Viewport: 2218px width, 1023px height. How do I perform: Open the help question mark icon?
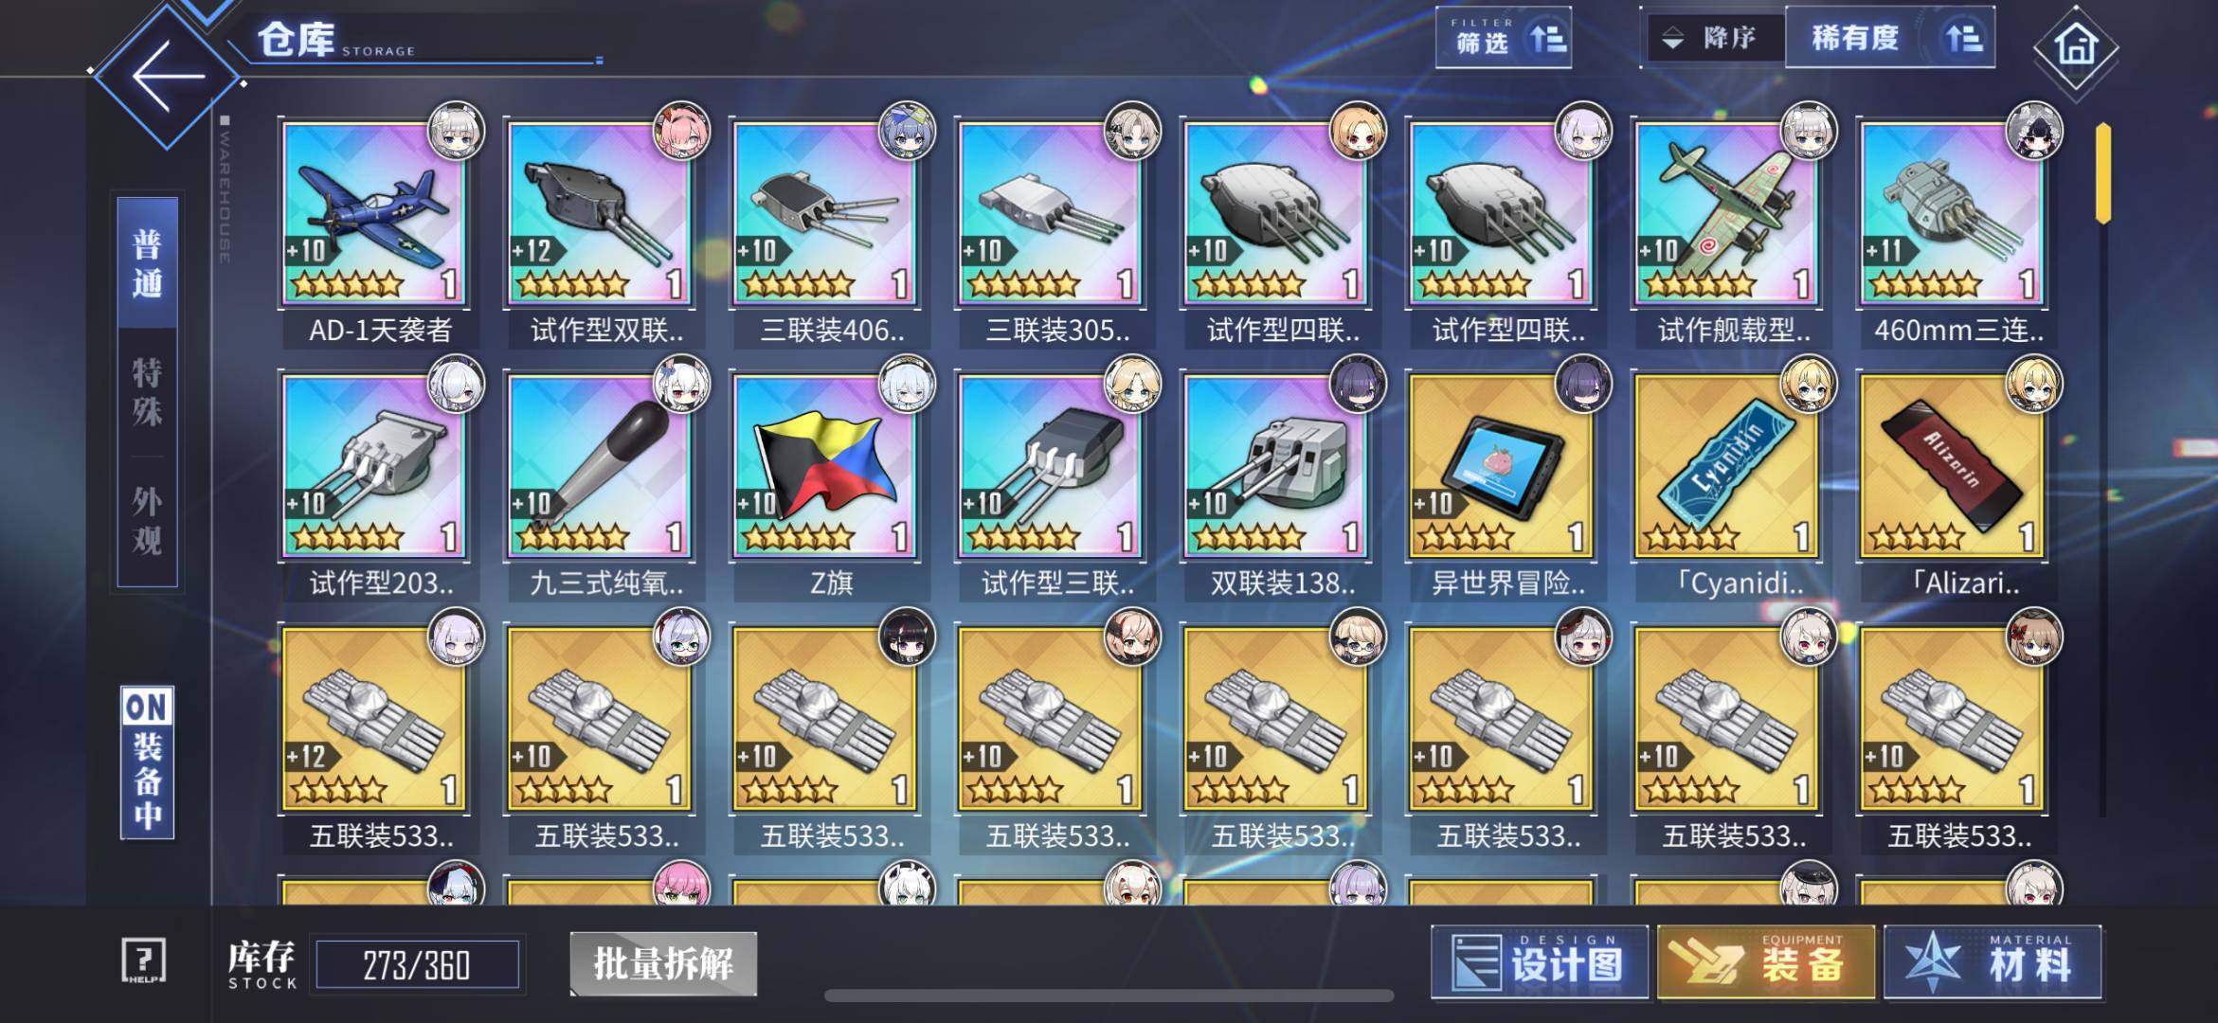click(144, 960)
